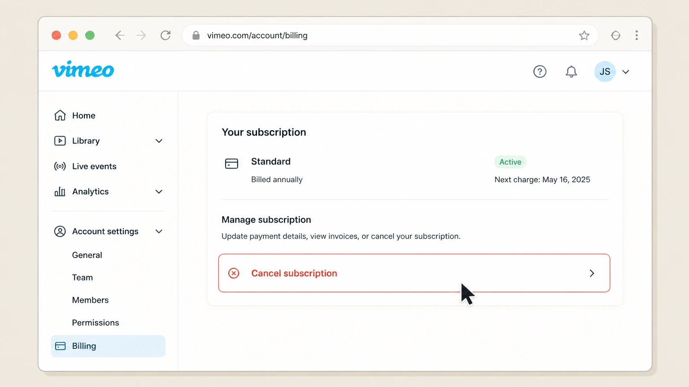The height and width of the screenshot is (387, 689).
Task: Expand the Analytics chevron
Action: 159,192
